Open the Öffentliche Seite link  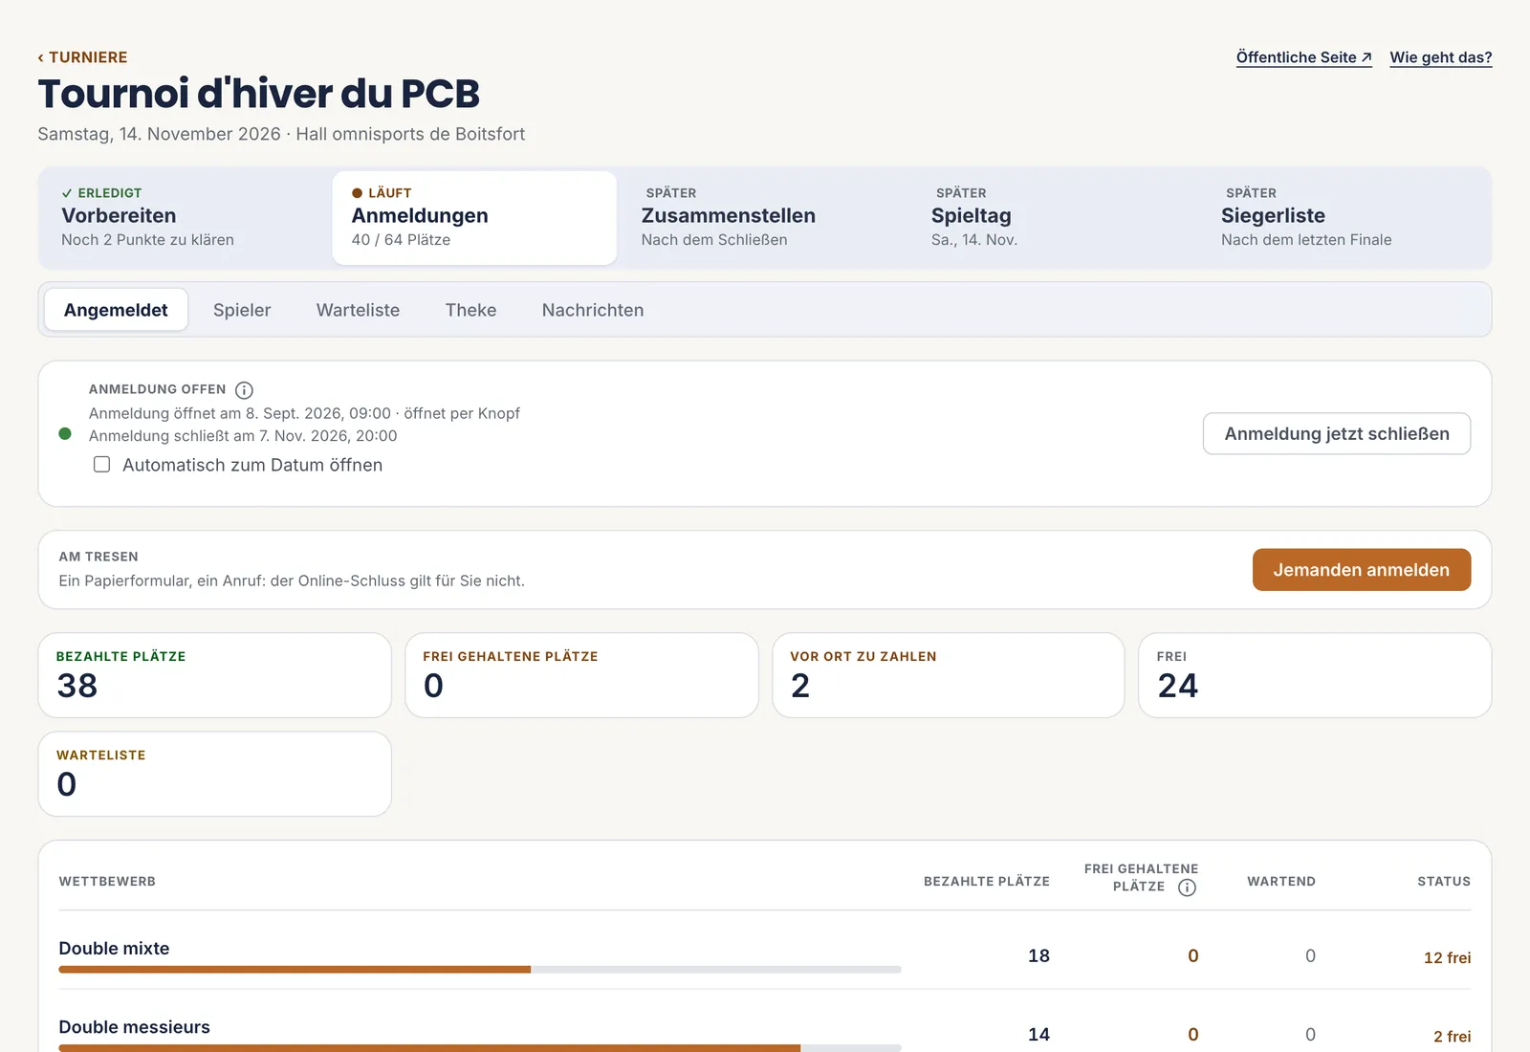[x=1303, y=57]
